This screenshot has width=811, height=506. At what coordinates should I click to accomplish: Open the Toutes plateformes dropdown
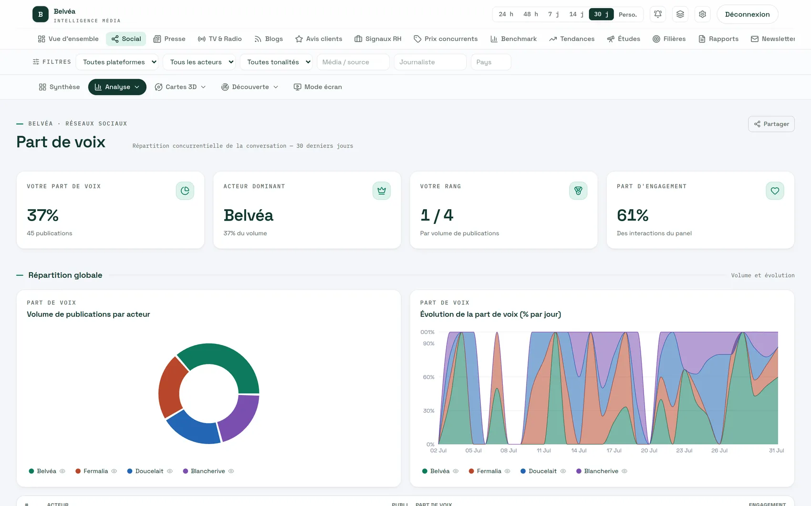[117, 62]
